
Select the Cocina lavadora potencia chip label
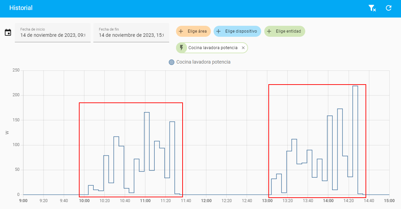point(213,48)
